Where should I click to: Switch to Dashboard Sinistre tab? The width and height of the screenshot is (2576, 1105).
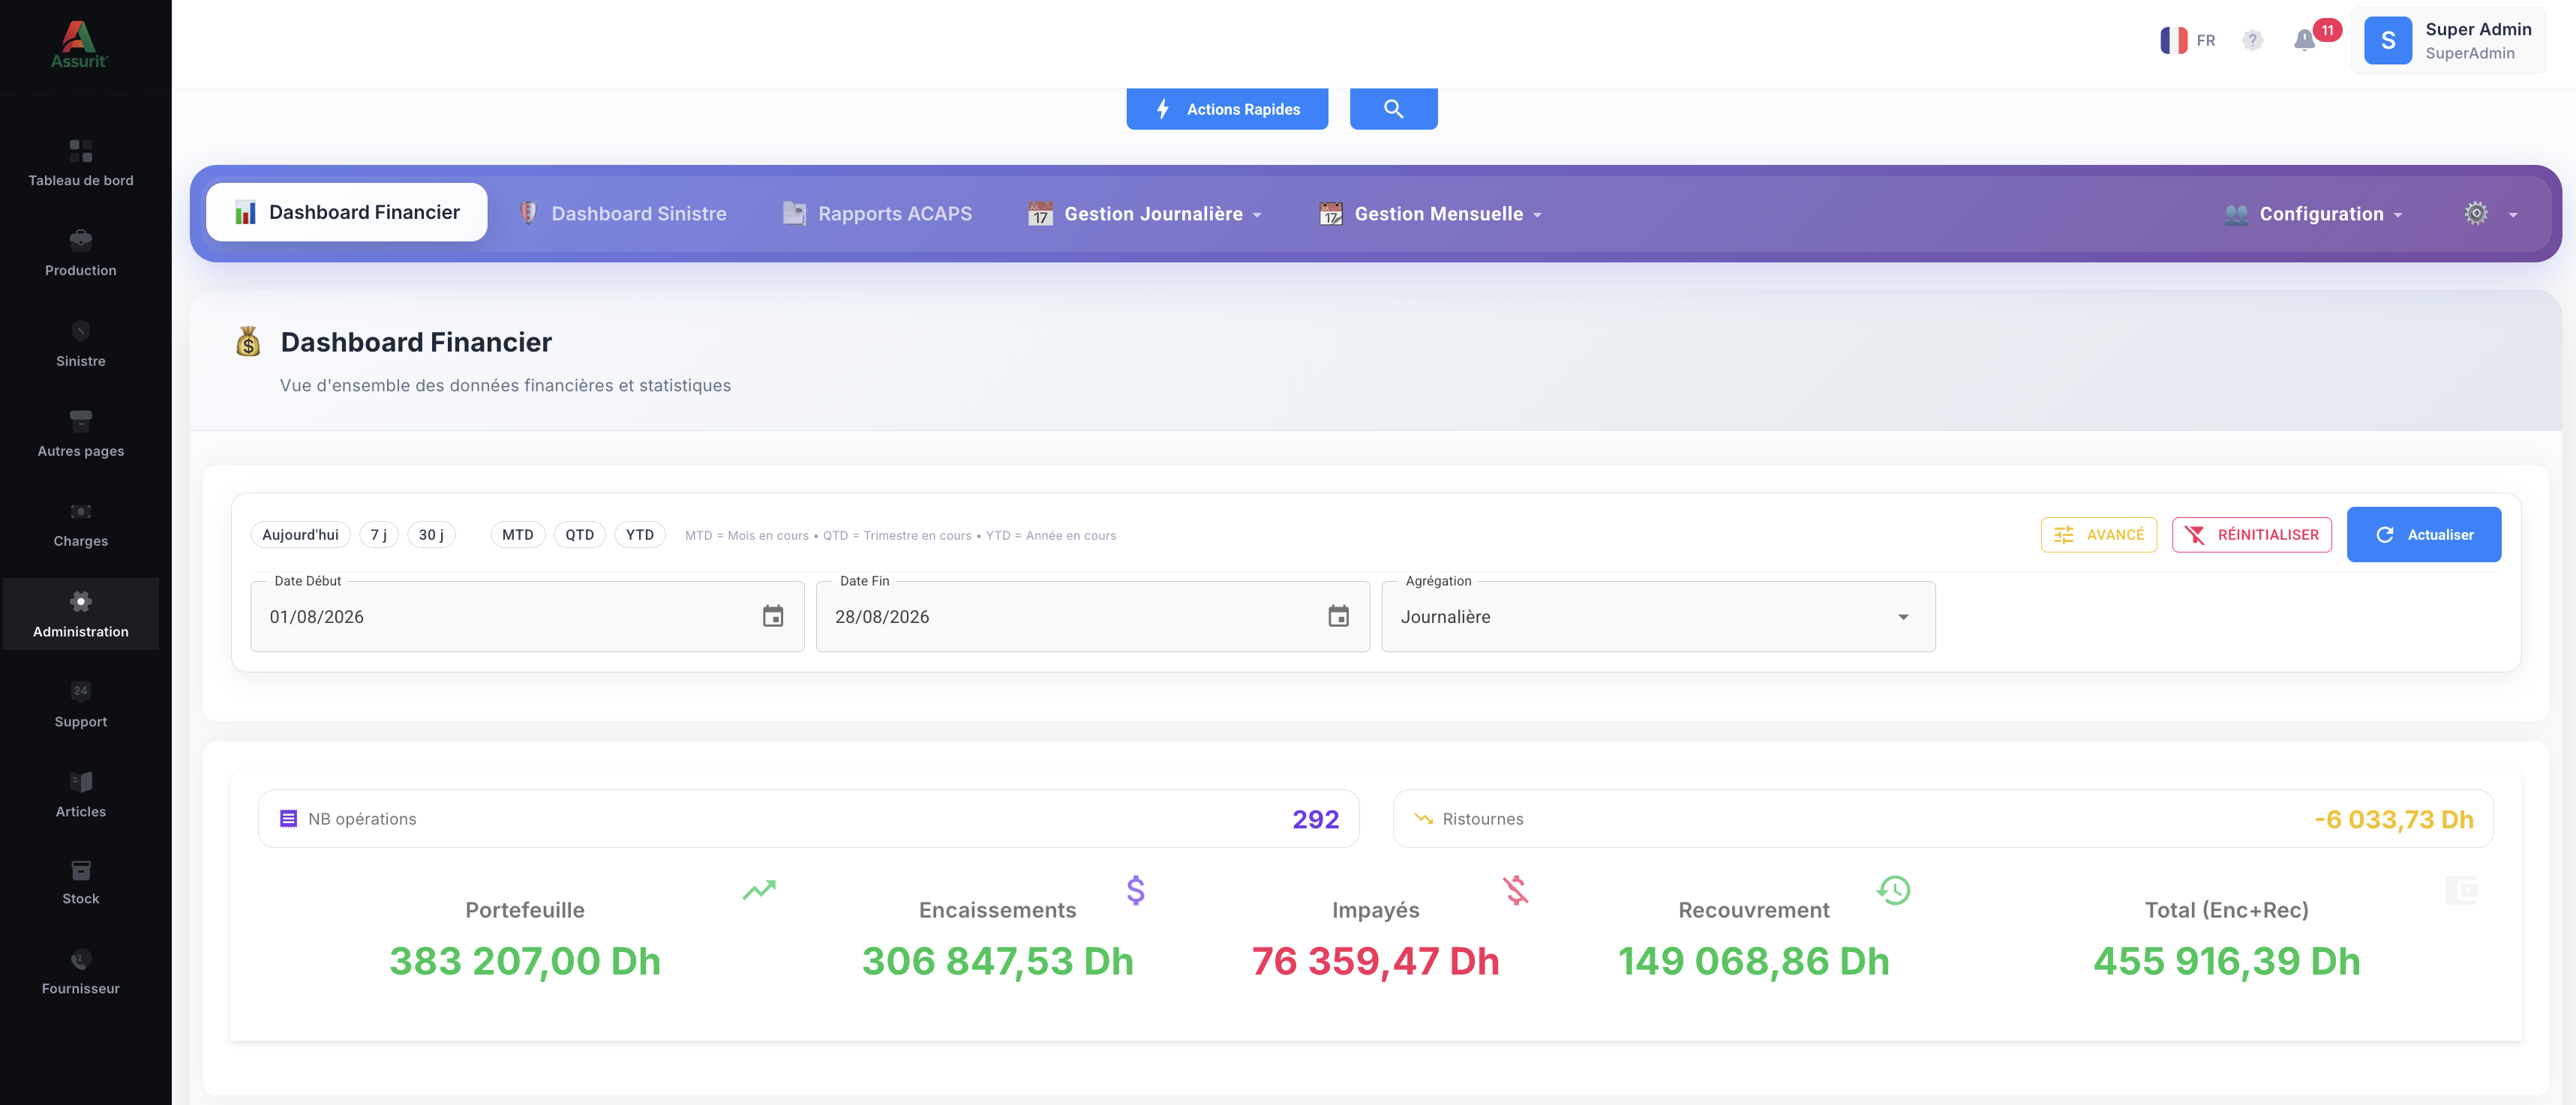[x=622, y=214]
